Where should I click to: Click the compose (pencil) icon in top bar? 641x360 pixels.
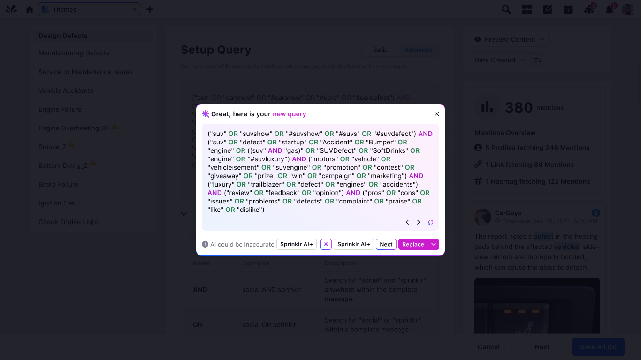(x=547, y=9)
